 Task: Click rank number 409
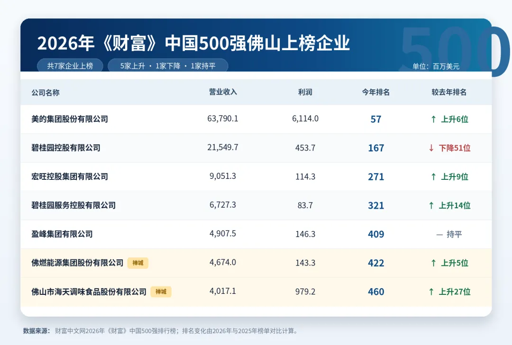coord(376,234)
